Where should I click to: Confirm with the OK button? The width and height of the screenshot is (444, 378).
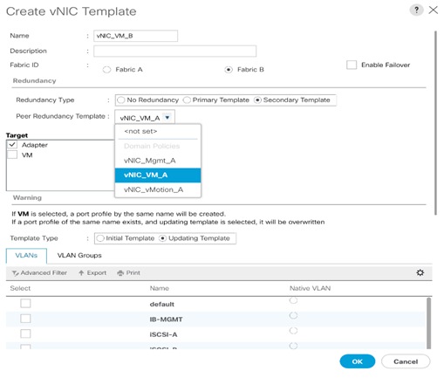(x=357, y=361)
